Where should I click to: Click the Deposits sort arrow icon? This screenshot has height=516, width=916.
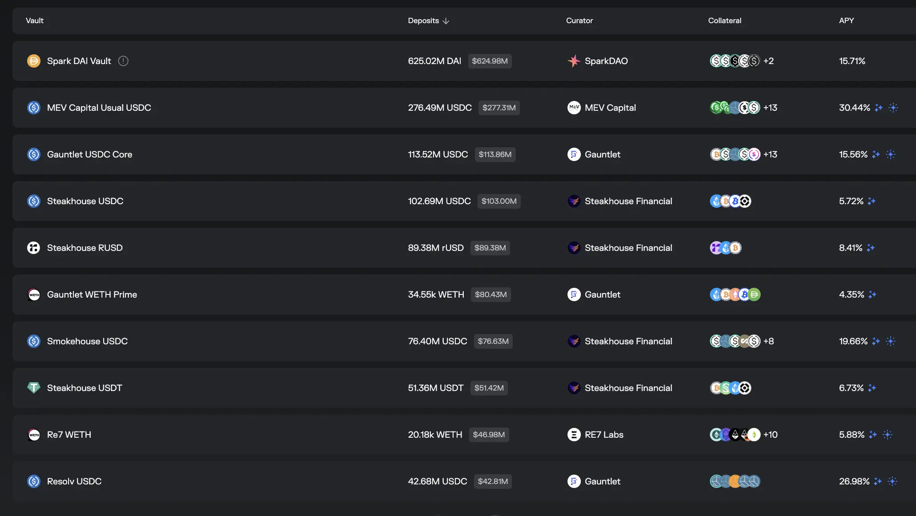[446, 21]
